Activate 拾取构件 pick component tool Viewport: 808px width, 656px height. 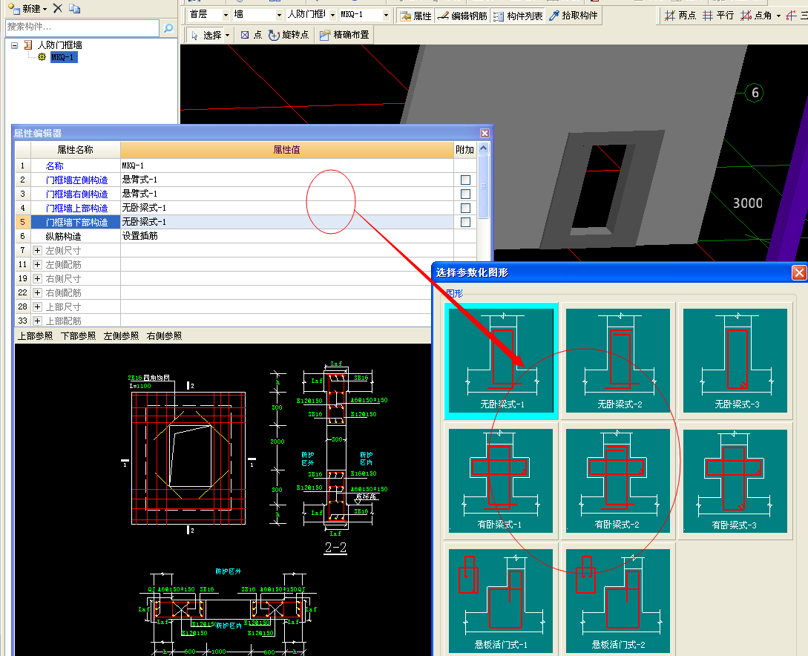tap(574, 16)
